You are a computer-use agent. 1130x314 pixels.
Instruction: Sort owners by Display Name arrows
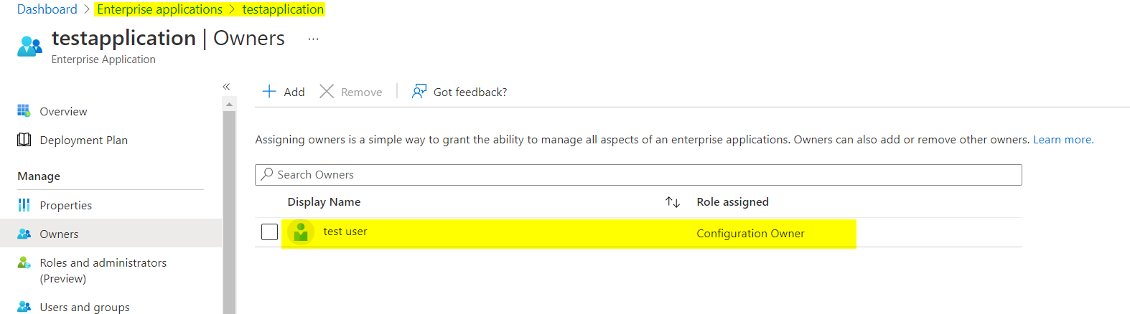672,202
